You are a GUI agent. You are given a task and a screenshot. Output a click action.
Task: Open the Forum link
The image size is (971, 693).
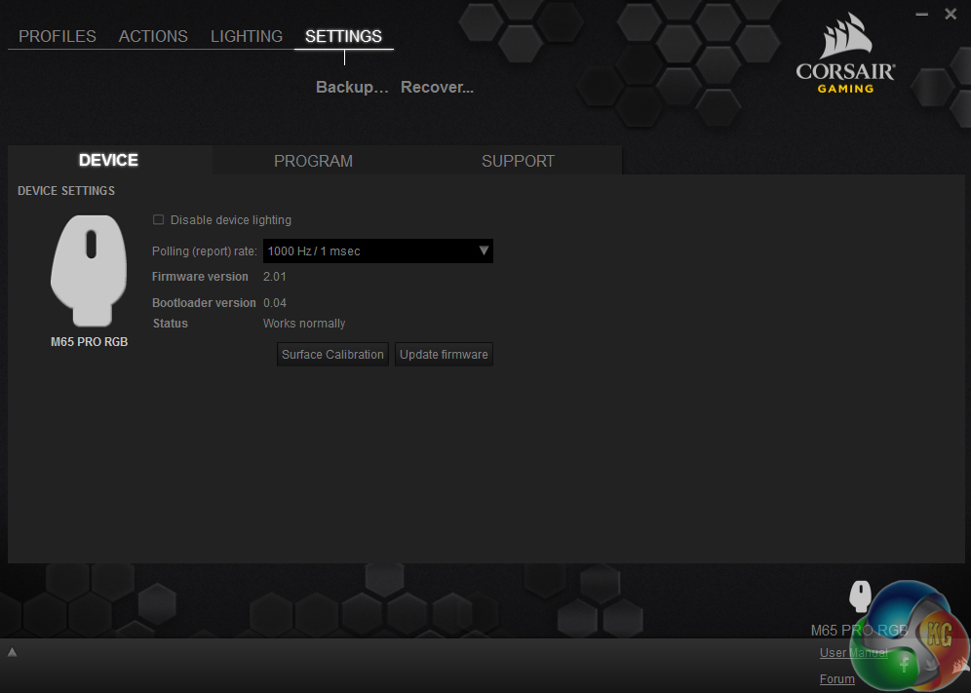[836, 679]
